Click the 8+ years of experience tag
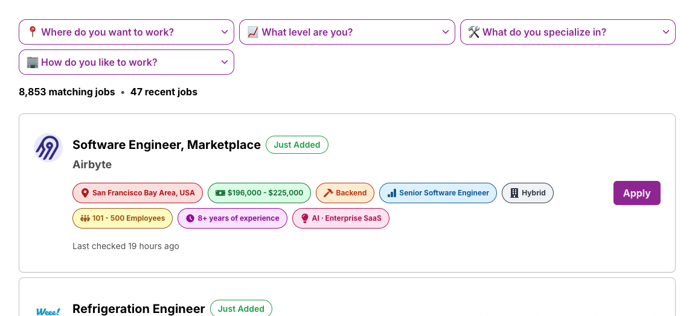 coord(232,218)
